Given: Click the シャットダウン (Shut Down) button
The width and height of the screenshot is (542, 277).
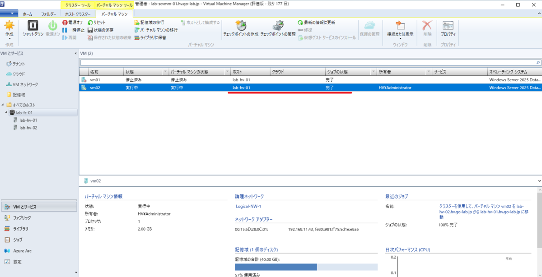Looking at the screenshot, I should click(33, 29).
